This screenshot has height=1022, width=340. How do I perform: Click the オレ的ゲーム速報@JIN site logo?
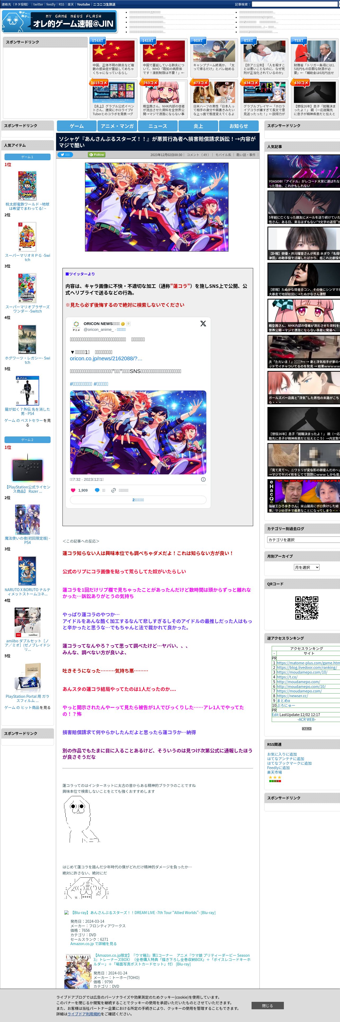coord(59,21)
